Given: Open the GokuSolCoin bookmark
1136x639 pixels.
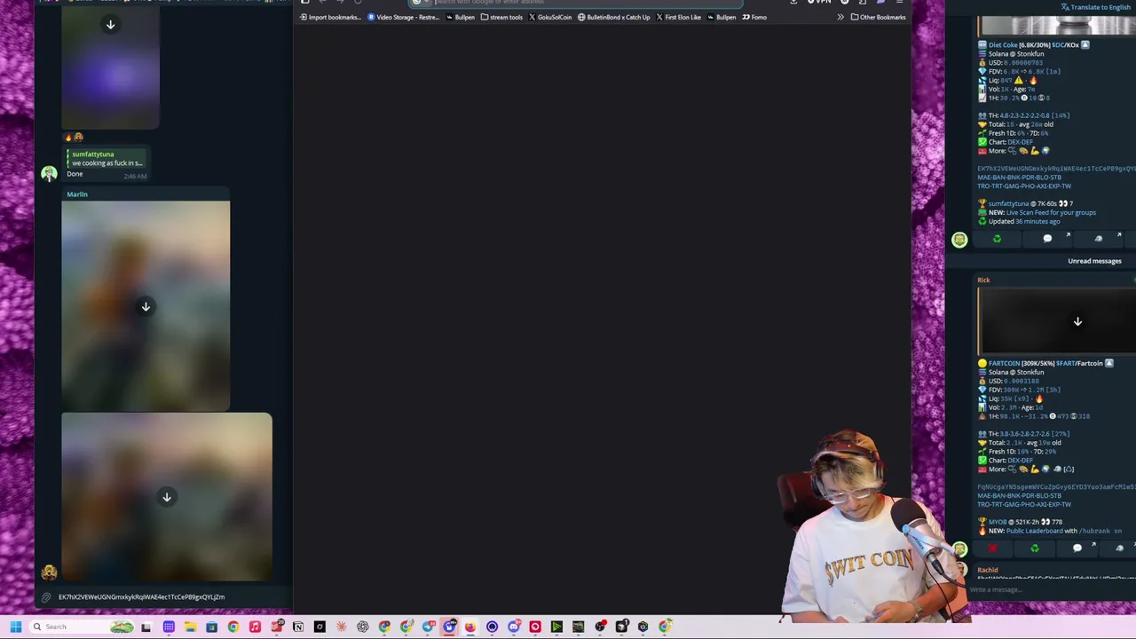Looking at the screenshot, I should [x=550, y=17].
